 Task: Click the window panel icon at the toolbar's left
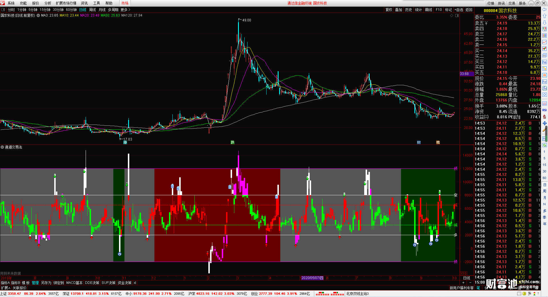point(3,10)
